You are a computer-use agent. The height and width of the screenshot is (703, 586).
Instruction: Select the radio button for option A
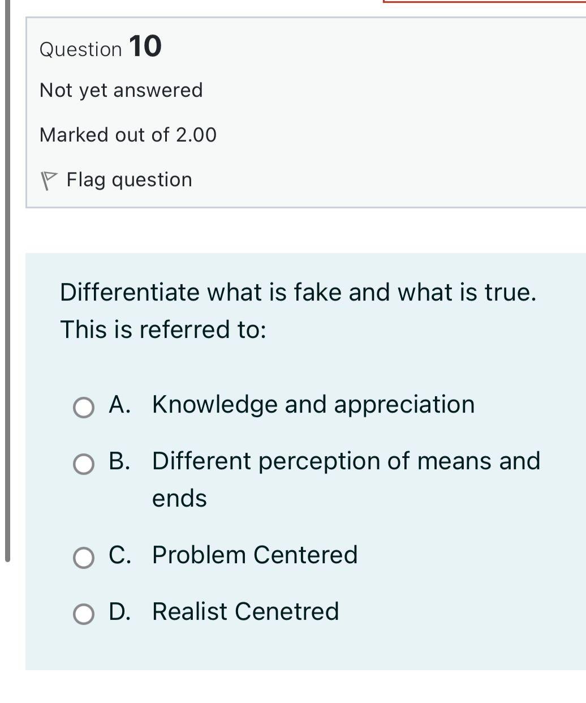tap(84, 406)
